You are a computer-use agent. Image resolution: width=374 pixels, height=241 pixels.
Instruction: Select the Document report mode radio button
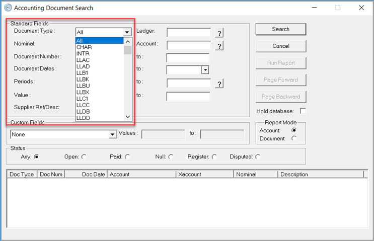tap(294, 138)
